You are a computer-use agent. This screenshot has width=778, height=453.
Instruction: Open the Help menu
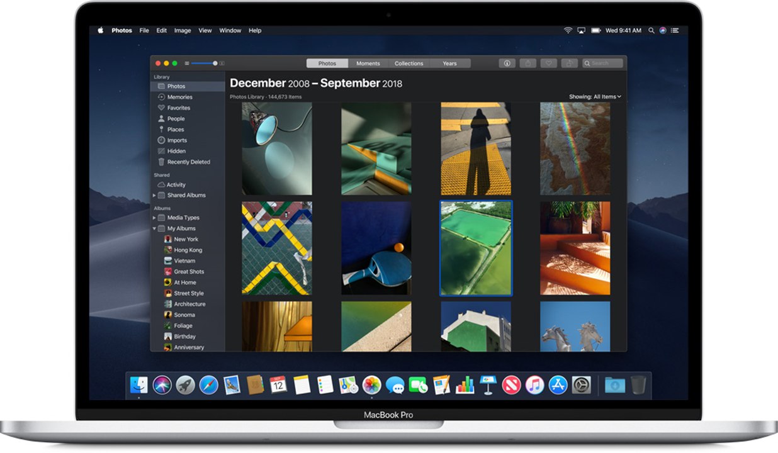pyautogui.click(x=255, y=30)
